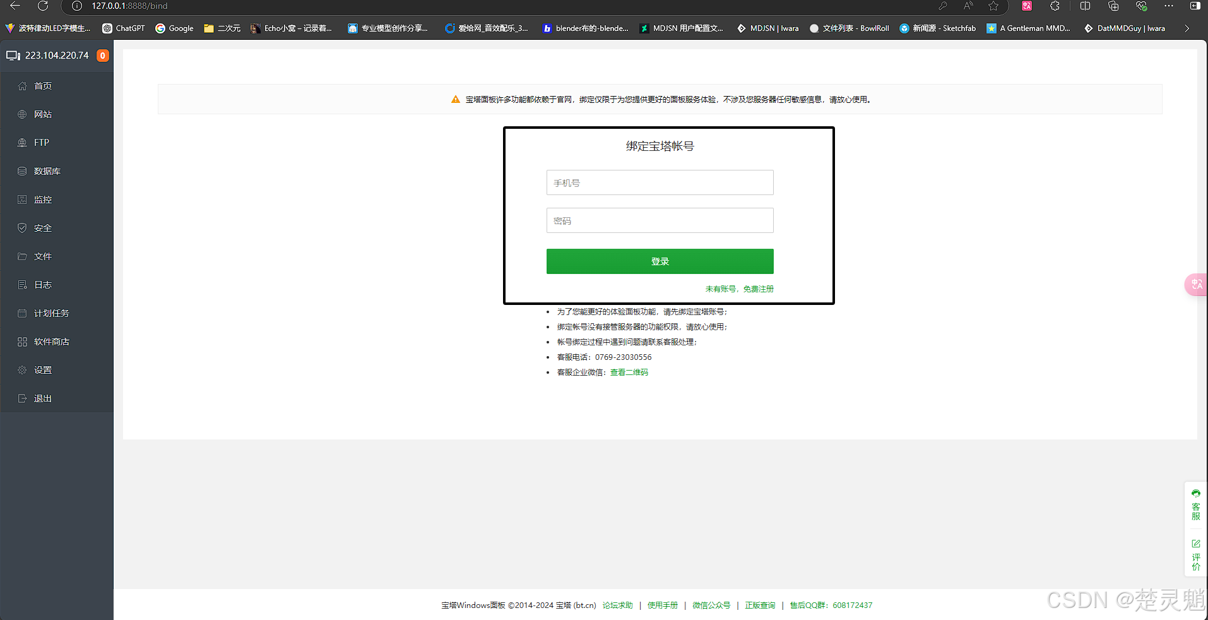Screen dimensions: 1208x620
Task: Click the 使用手册 footer link
Action: (662, 605)
